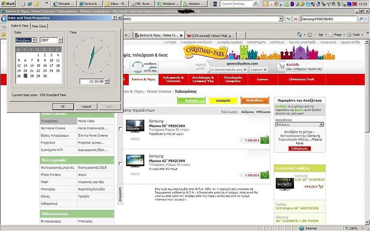Viewport: 370px width, 231px height.
Task: Increase the year with up spinner
Action: 60,39
